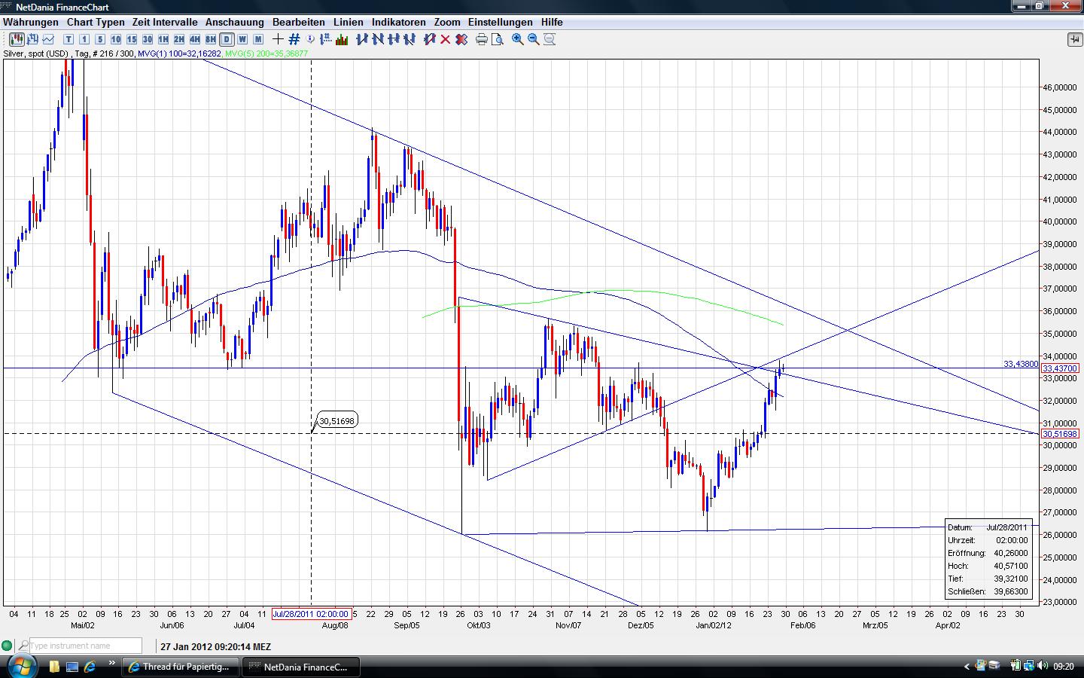This screenshot has width=1084, height=678.
Task: Click the zoom in magnifier icon
Action: coord(518,39)
